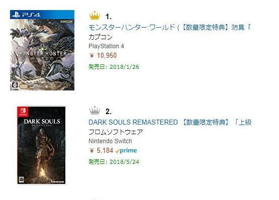Click the CERO rating mark on Monster Hunter cover
Viewport: 279px width, 200px height.
click(x=15, y=85)
